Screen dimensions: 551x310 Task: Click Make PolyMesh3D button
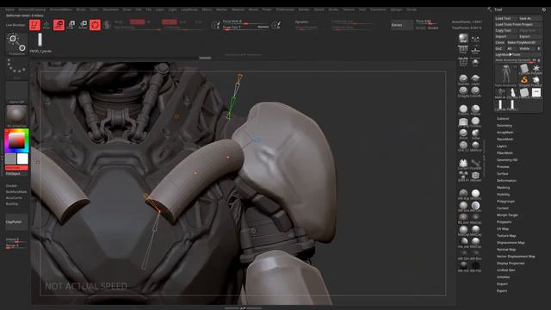[x=523, y=42]
